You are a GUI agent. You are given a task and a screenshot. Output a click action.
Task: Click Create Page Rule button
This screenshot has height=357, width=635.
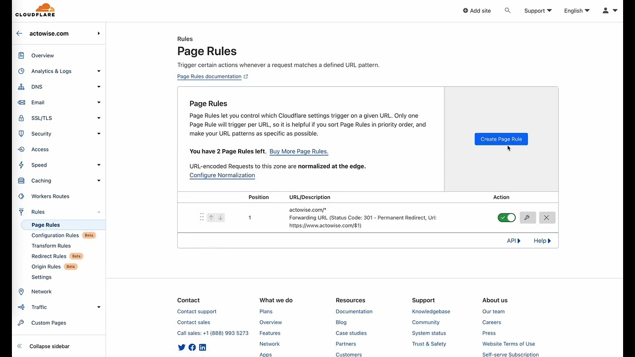point(501,139)
